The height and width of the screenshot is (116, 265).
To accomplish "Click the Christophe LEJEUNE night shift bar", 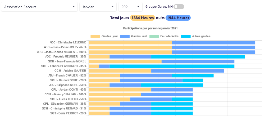I will point(213,43).
